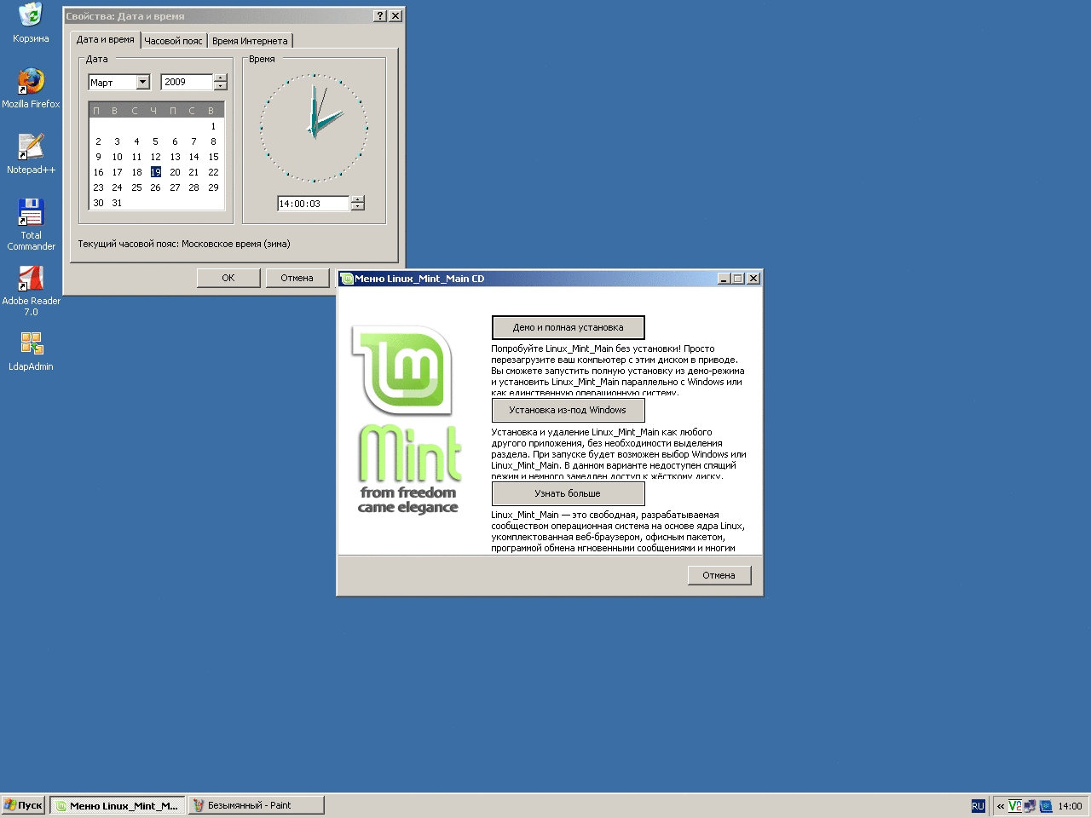Screen dimensions: 1091x818
Task: Switch to the Часовой пояс tab
Action: pyautogui.click(x=173, y=41)
